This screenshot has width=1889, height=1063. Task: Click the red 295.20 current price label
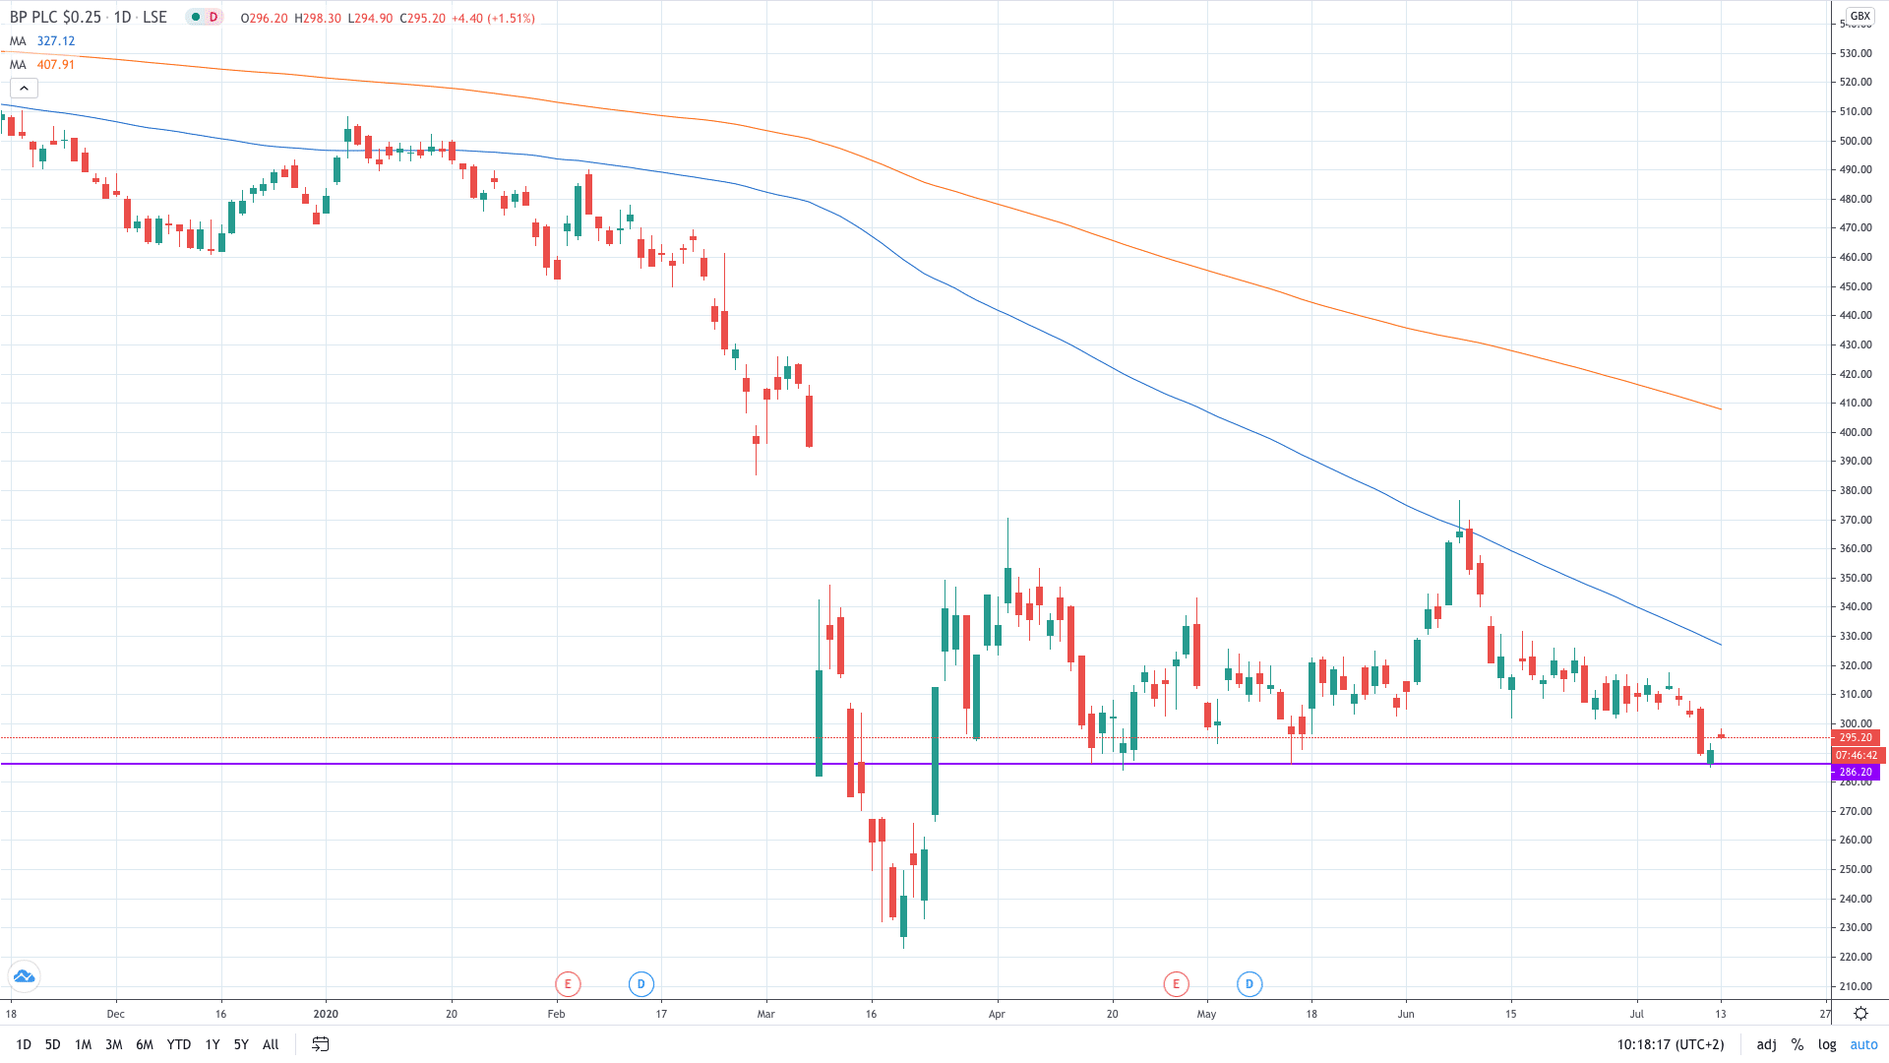[x=1855, y=737]
